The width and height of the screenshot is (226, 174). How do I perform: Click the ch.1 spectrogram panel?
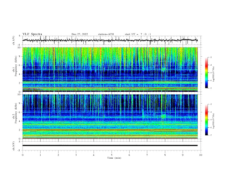[x=110, y=69]
